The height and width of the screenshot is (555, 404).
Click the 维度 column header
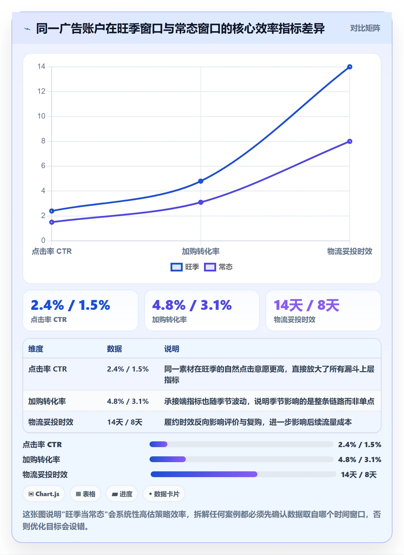tap(36, 349)
